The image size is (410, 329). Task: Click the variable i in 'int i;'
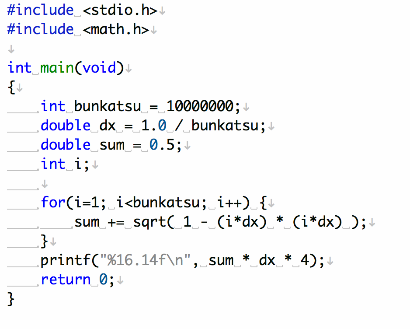pos(79,164)
